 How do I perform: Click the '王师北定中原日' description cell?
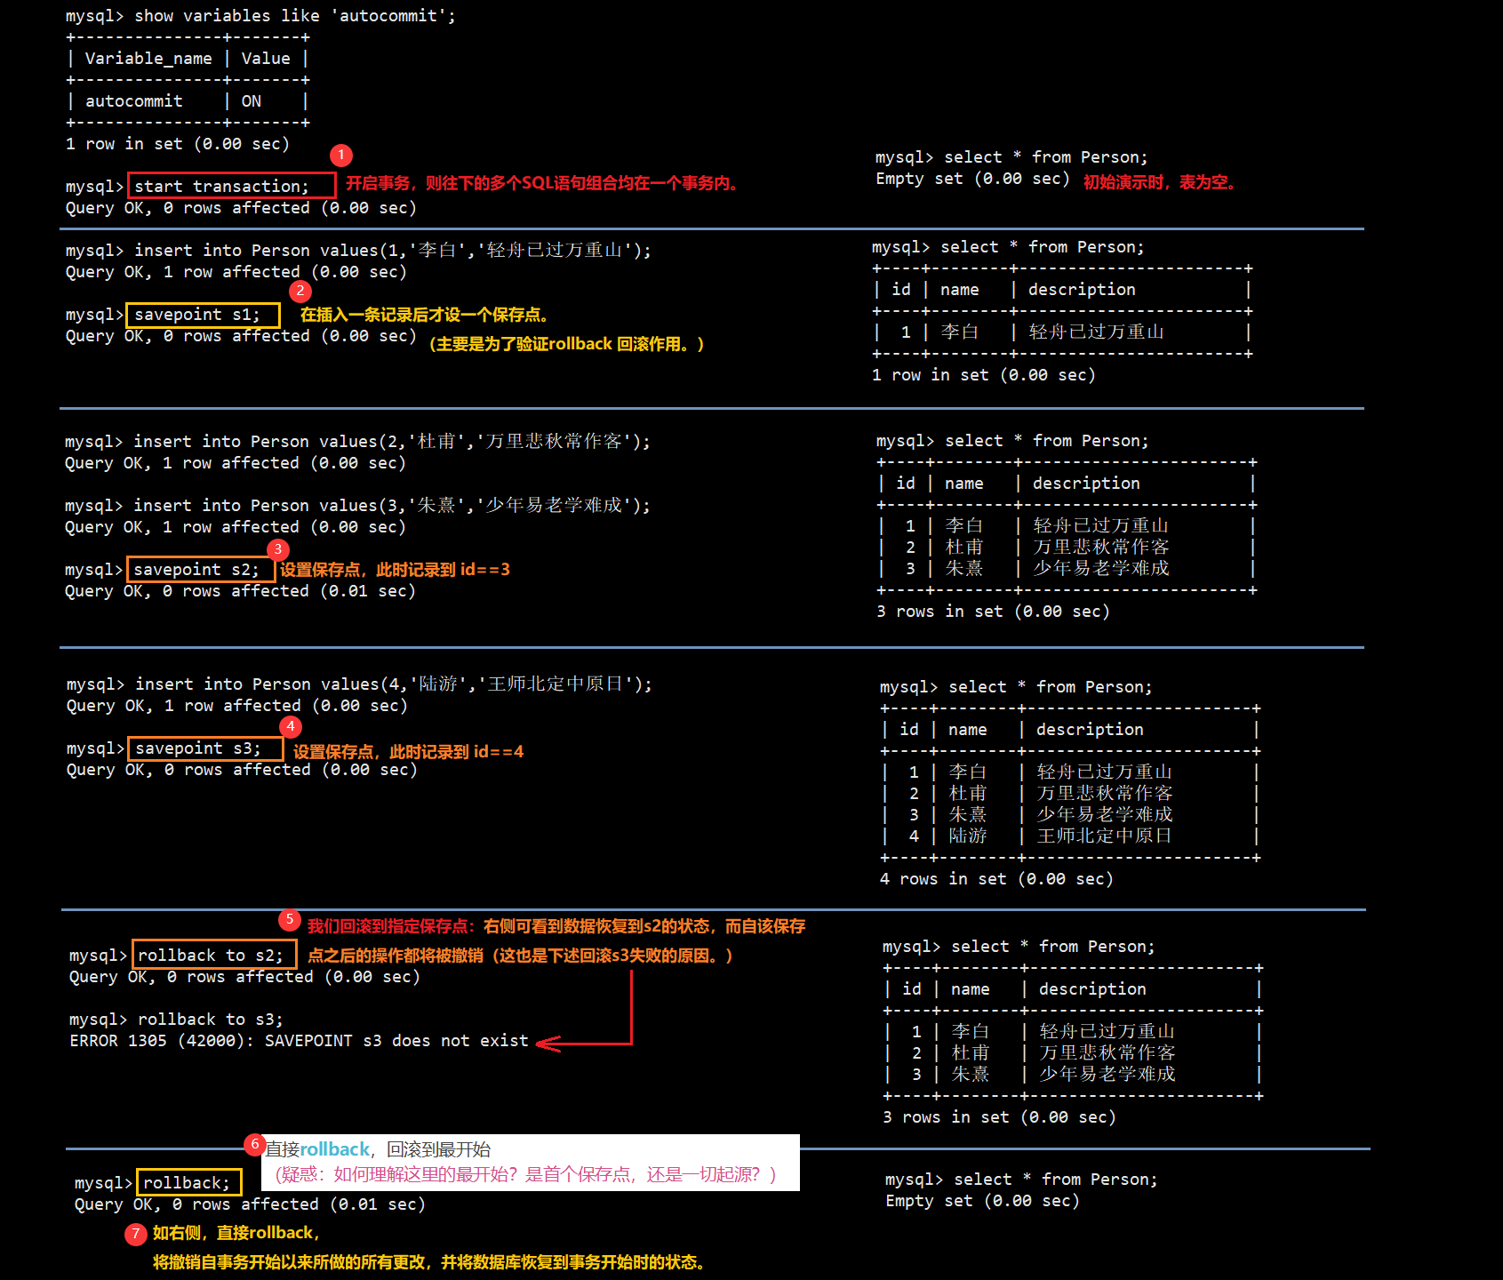click(1105, 836)
